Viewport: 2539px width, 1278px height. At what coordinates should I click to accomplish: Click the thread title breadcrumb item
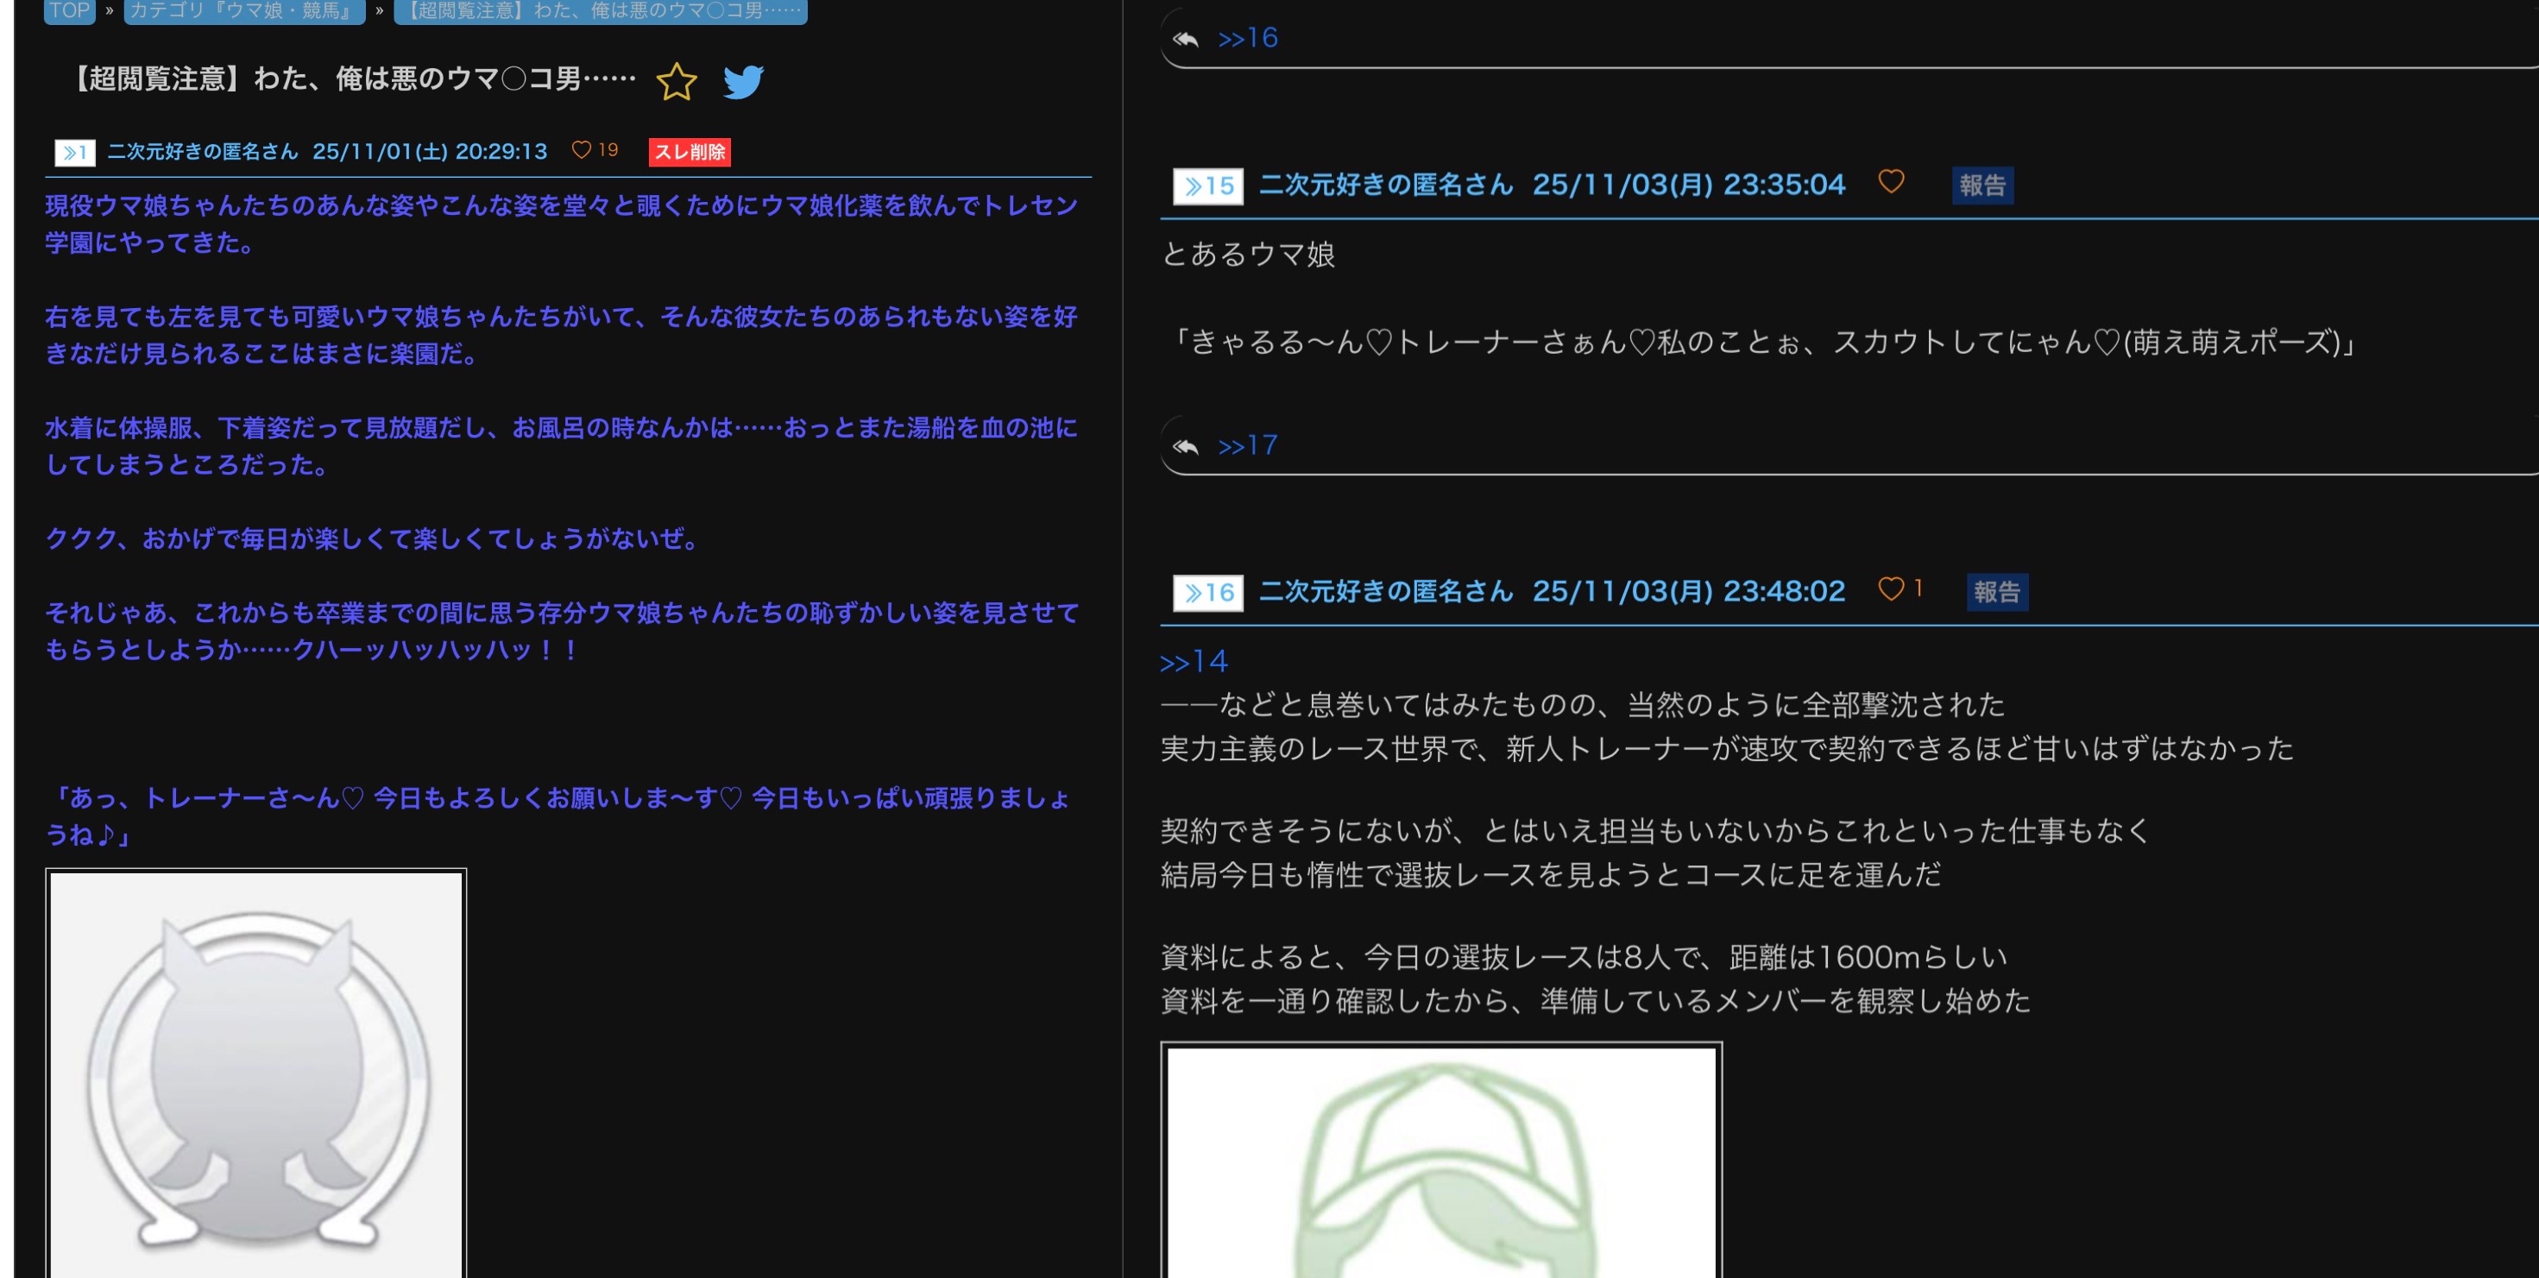[x=601, y=11]
